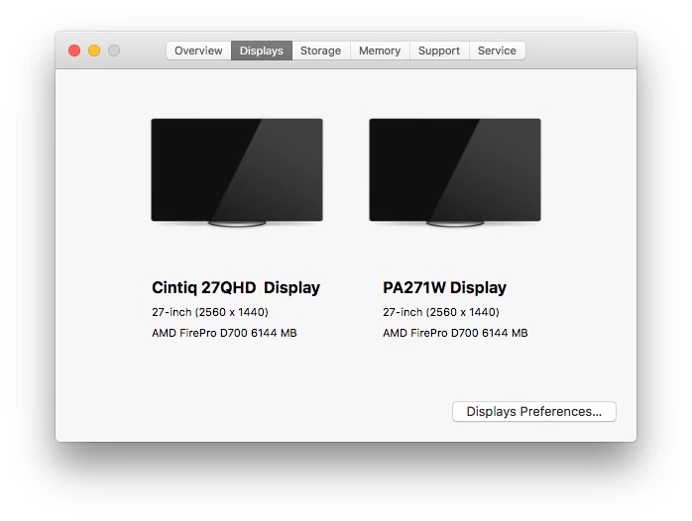Click the PA271W monitor image

pos(455,172)
